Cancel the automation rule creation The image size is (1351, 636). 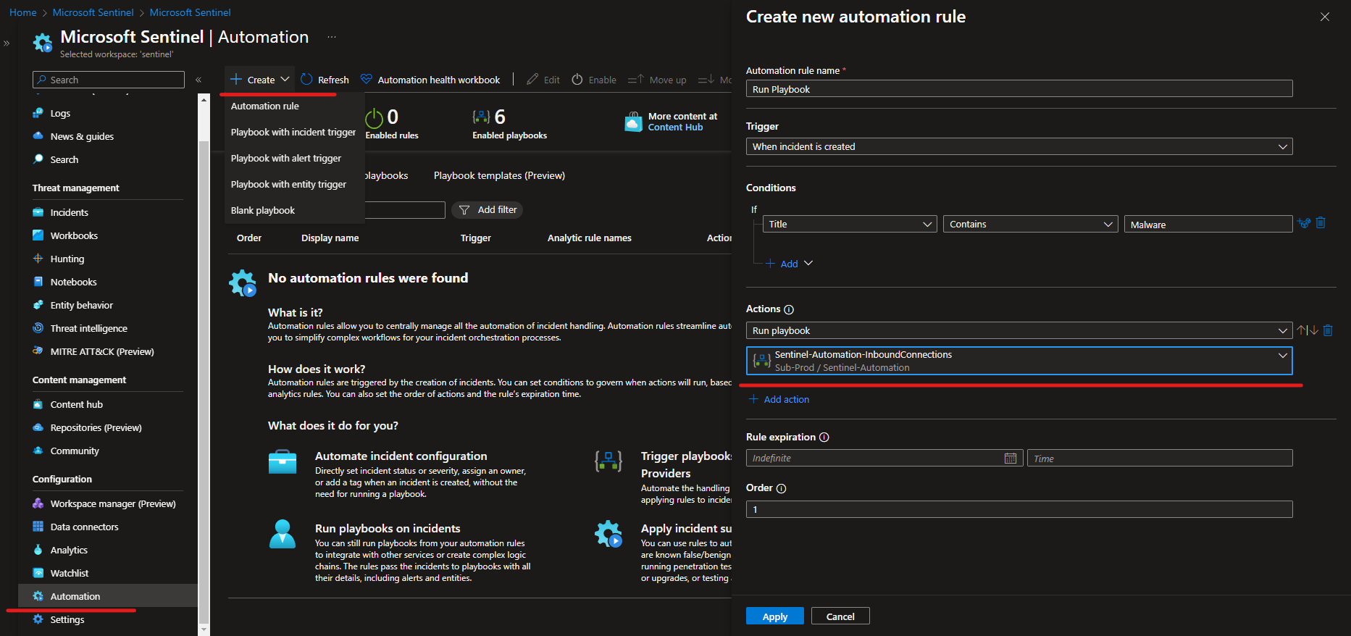click(x=840, y=616)
